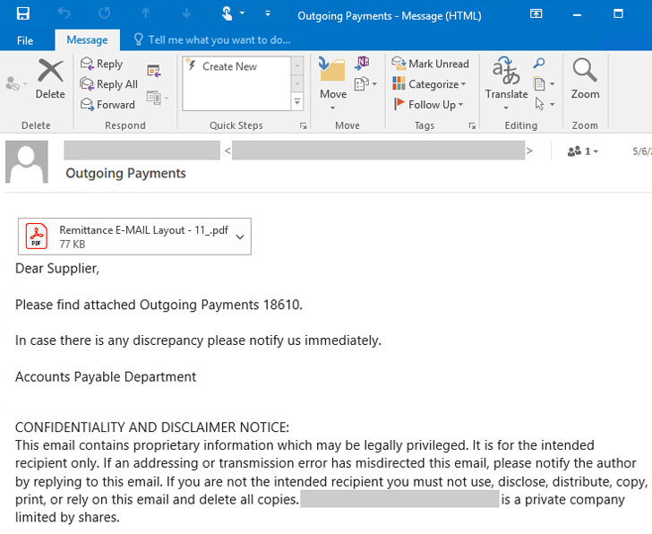The width and height of the screenshot is (652, 534).
Task: Open the Move folder button
Action: pyautogui.click(x=332, y=81)
